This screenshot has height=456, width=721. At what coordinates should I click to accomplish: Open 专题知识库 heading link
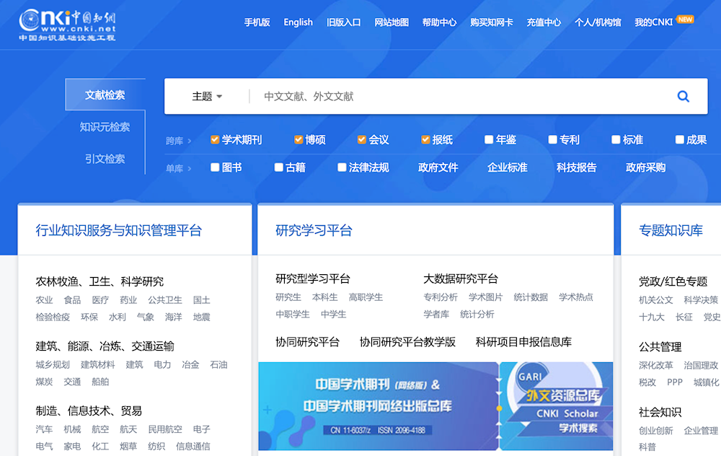(x=671, y=230)
